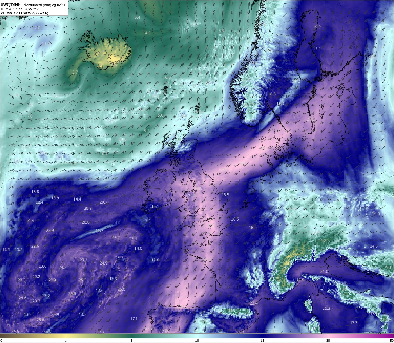This screenshot has height=343, width=394.
Task: Click the 23.7 value label
Action: point(116,238)
